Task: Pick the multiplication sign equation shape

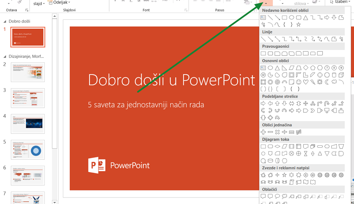Action: pos(277,132)
